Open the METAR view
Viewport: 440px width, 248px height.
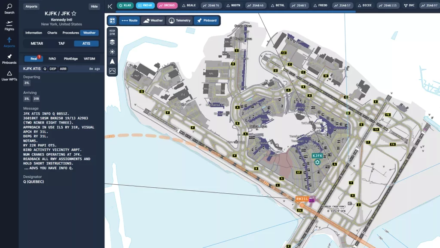pyautogui.click(x=37, y=43)
